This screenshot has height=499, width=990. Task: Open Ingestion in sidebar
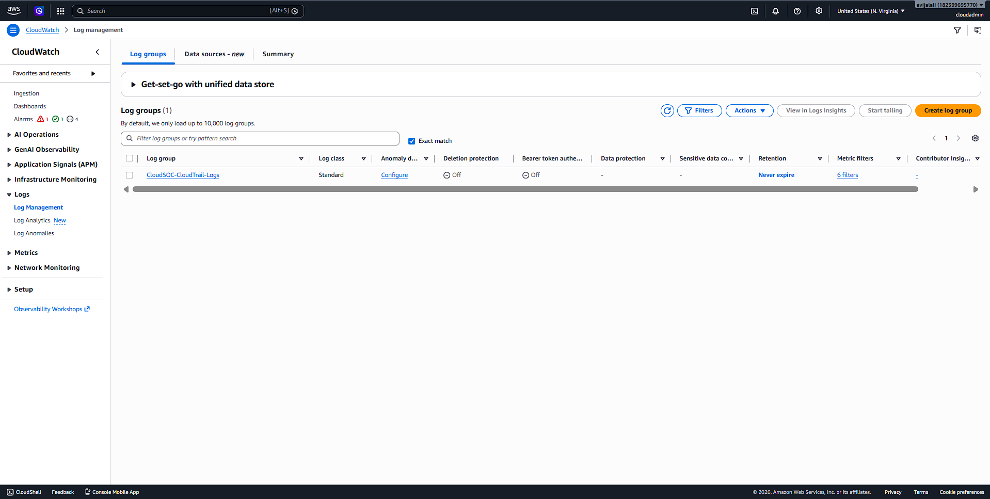point(26,93)
